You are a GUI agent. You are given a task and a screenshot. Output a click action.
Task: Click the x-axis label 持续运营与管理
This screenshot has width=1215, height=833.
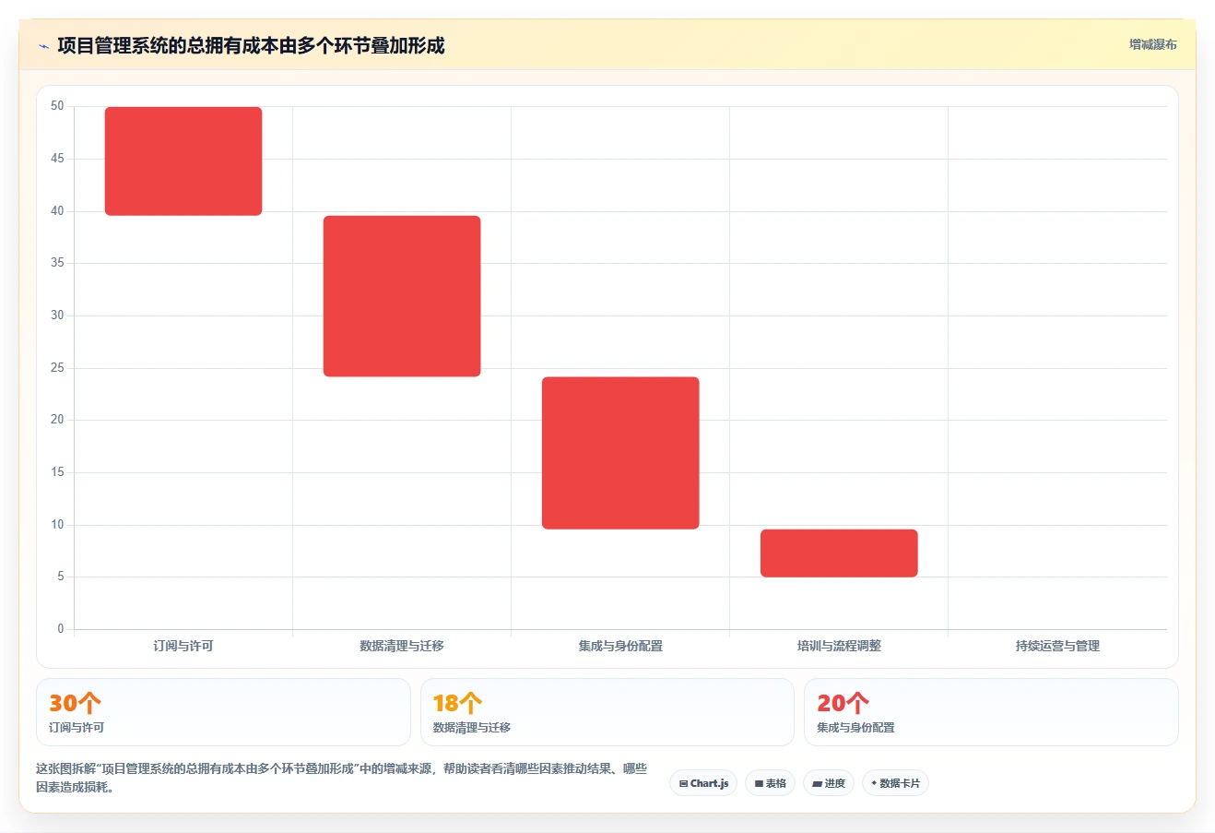pos(1057,646)
